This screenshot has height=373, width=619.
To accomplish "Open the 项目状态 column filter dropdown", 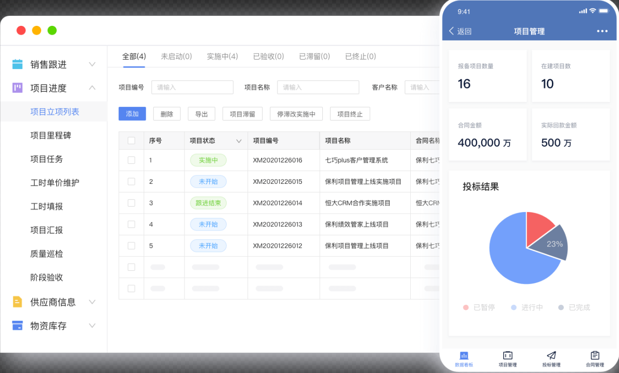I will tap(239, 141).
